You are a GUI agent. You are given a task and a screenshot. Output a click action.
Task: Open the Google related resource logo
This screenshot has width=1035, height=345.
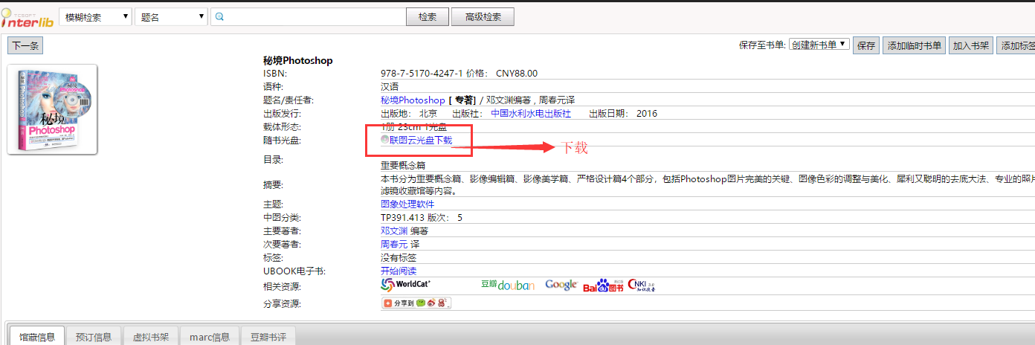[x=561, y=285]
